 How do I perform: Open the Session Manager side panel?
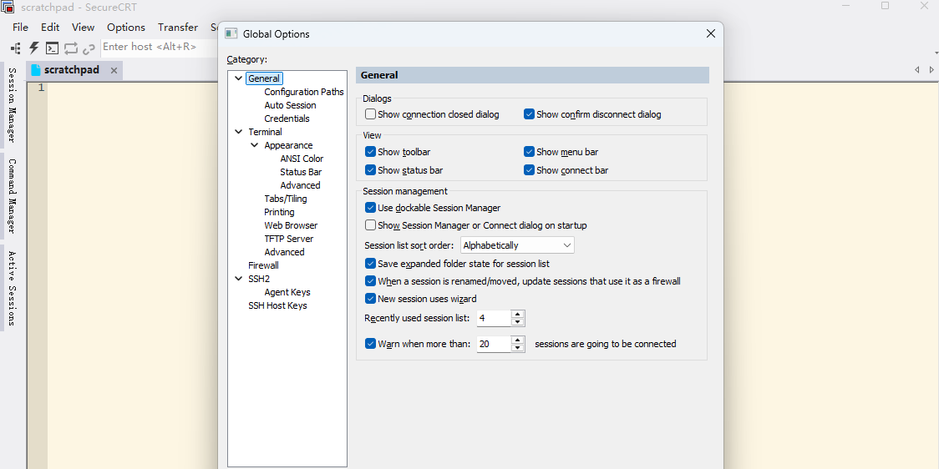click(x=12, y=104)
